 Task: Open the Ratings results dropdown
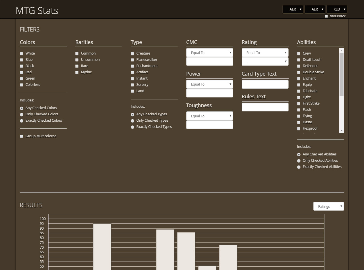click(x=329, y=206)
